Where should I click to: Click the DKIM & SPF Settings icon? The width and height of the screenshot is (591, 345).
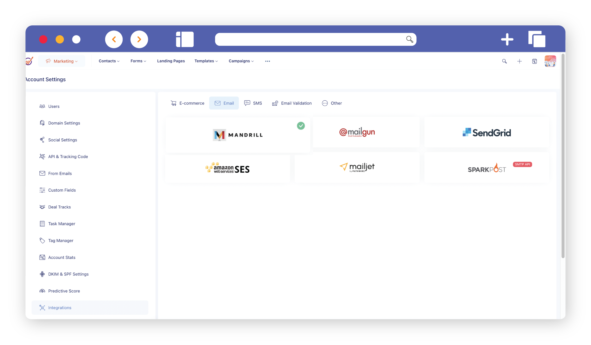tap(42, 274)
